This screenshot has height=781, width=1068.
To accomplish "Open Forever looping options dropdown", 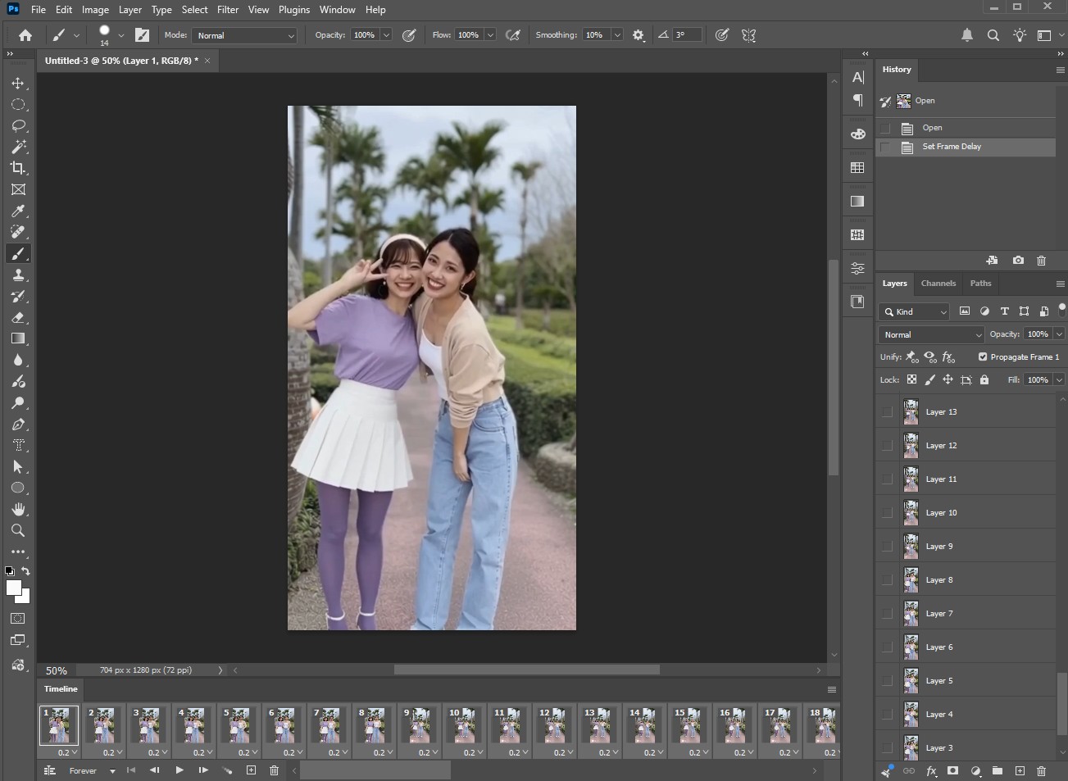I will tap(92, 771).
